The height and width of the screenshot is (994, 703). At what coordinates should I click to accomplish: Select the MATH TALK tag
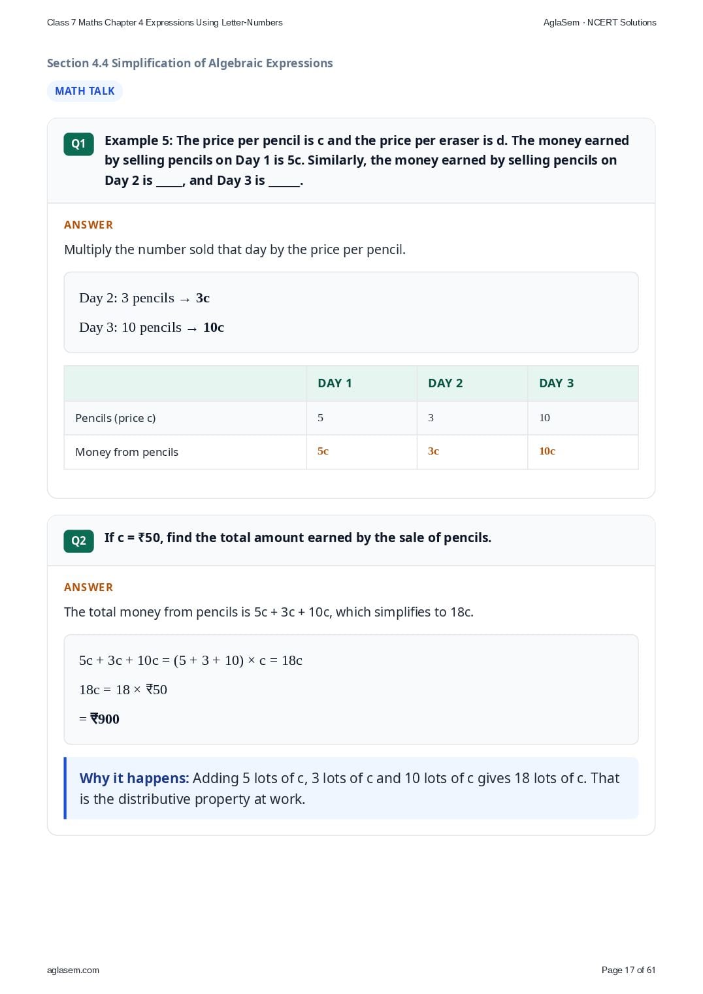(x=85, y=91)
